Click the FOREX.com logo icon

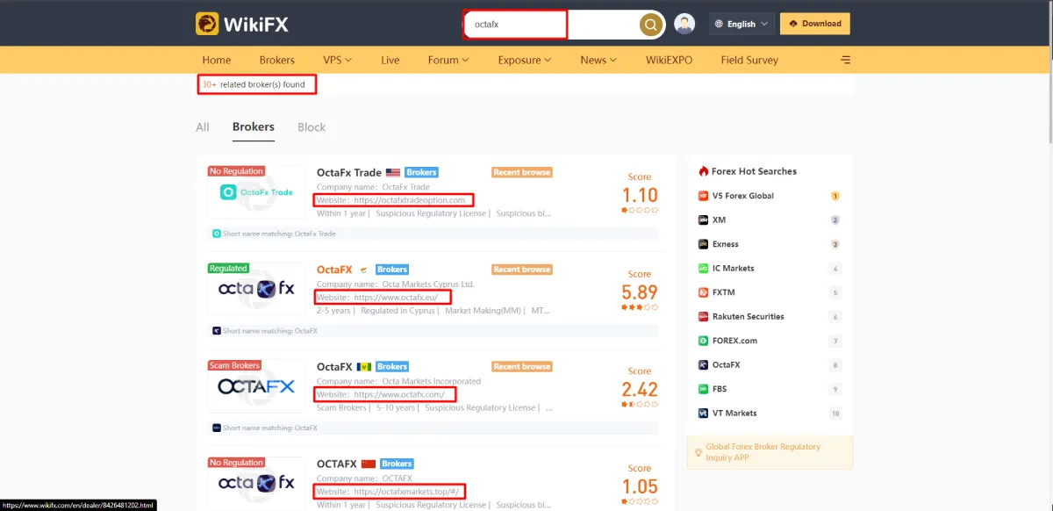coord(703,341)
